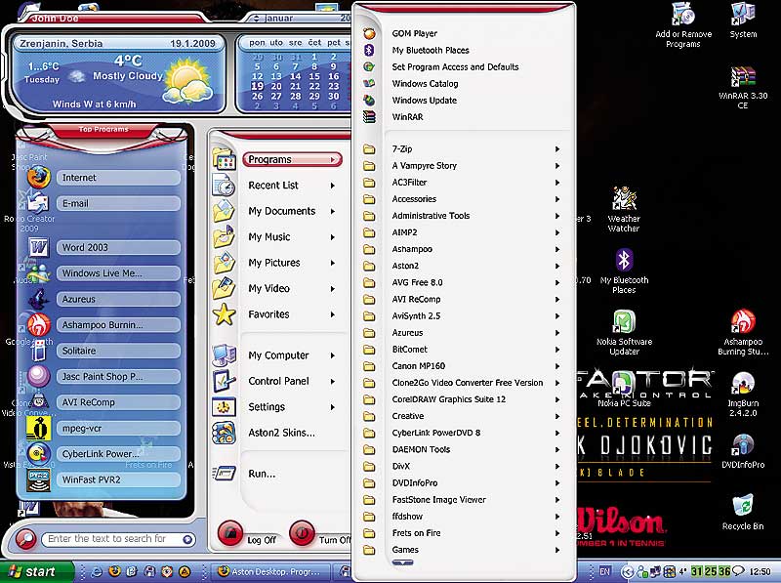The width and height of the screenshot is (781, 583).
Task: Open the WinFast PVR2 icon
Action: tap(38, 479)
